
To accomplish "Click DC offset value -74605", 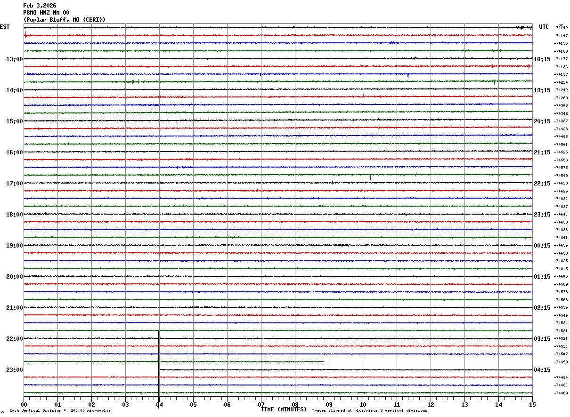I will click(x=561, y=277).
